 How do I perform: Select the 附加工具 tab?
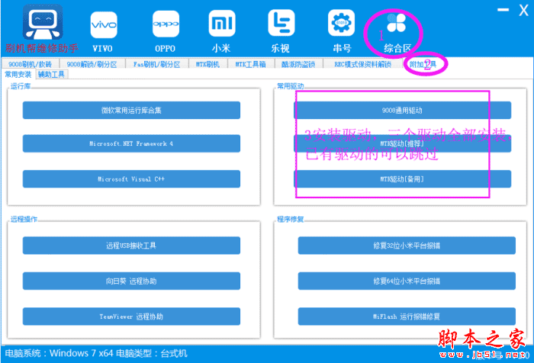point(423,64)
